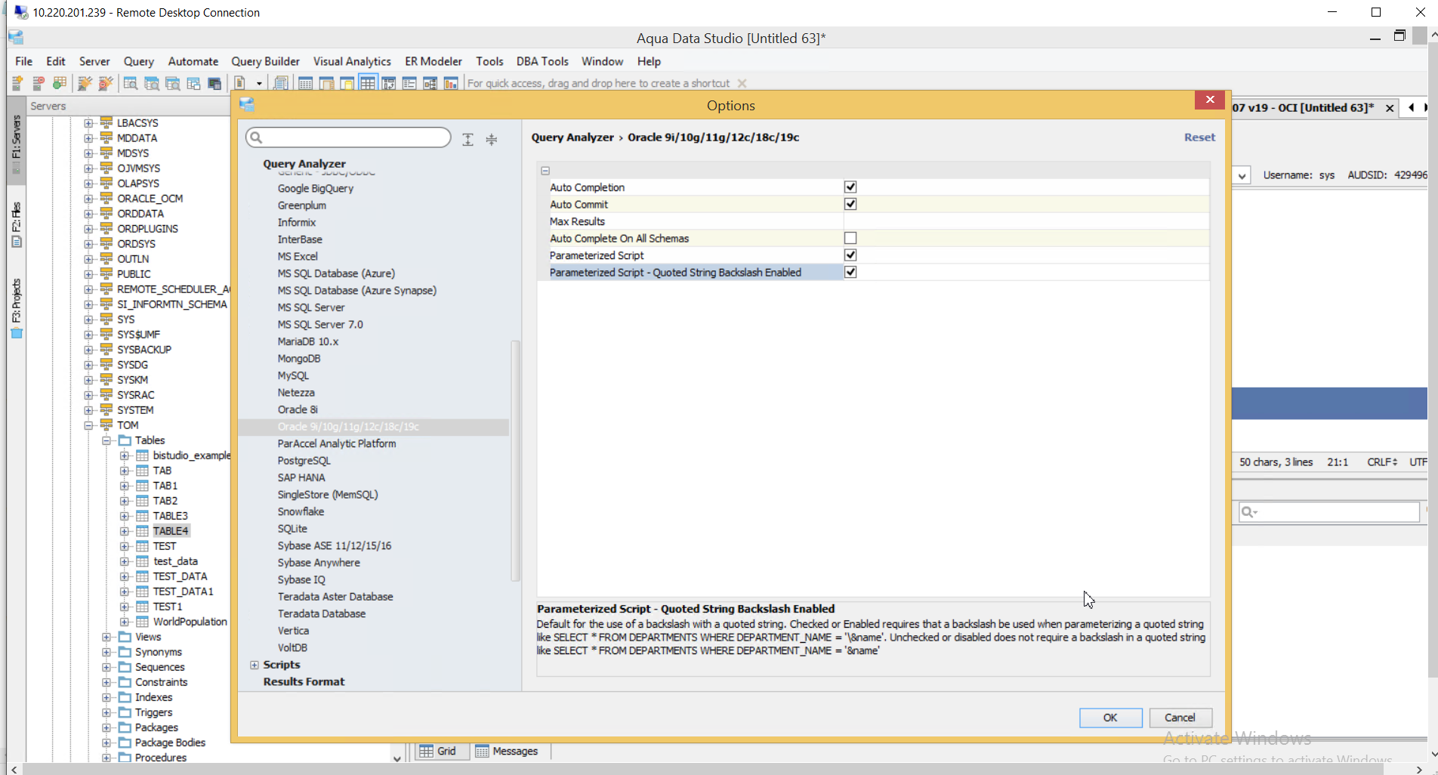Uncheck the Auto Completion checkbox
This screenshot has height=775, width=1438.
[x=850, y=187]
